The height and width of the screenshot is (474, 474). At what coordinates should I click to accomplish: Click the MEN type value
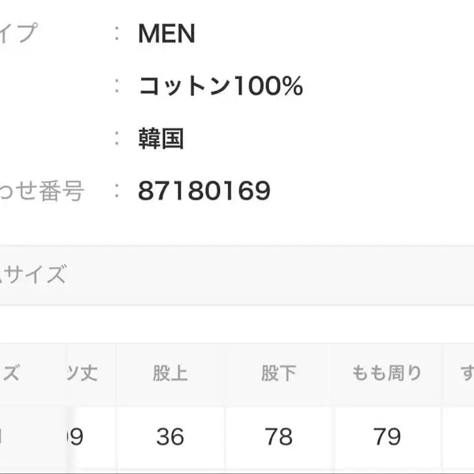point(166,34)
